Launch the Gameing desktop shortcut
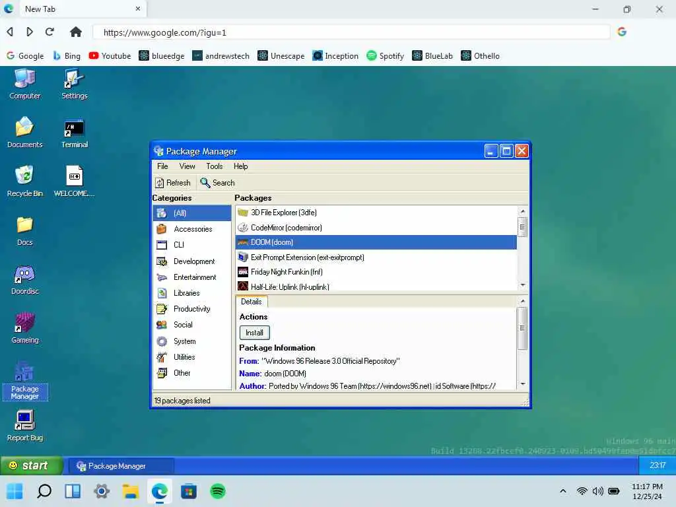This screenshot has height=507, width=676. point(24,328)
